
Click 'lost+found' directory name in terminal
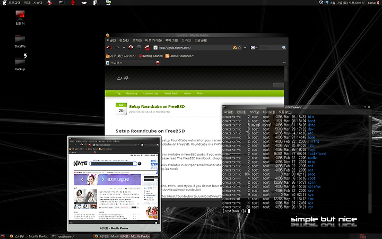click(317, 153)
